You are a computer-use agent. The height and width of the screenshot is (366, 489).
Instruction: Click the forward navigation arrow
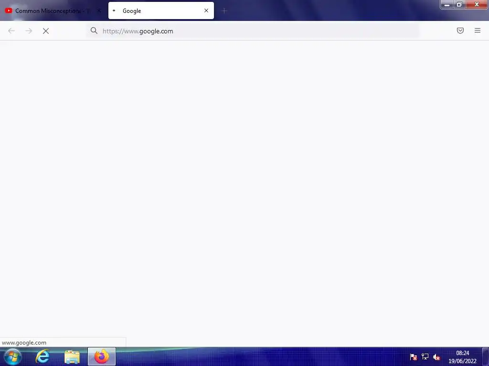pos(29,31)
